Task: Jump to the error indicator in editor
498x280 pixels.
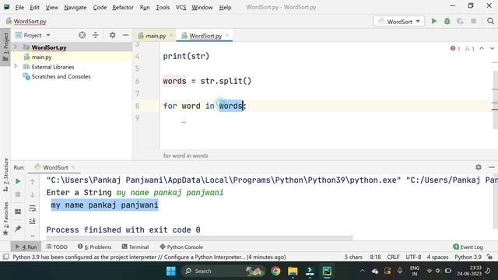Action: pos(455,48)
